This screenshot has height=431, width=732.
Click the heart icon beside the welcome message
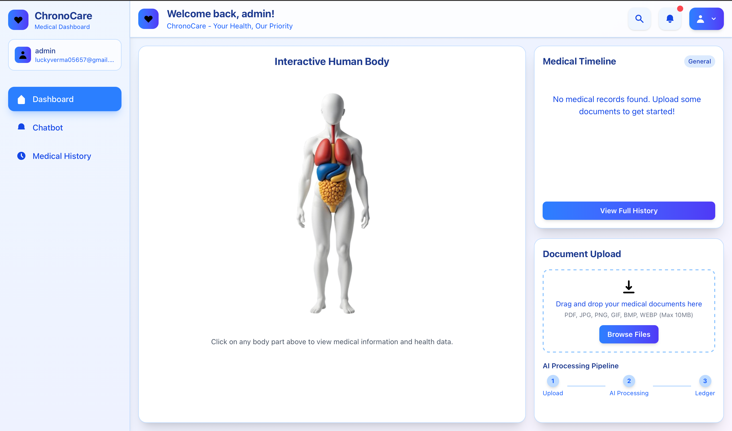pyautogui.click(x=148, y=19)
